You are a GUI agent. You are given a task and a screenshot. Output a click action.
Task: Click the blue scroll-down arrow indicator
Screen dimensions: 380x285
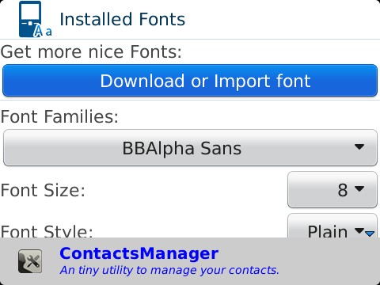(x=370, y=234)
